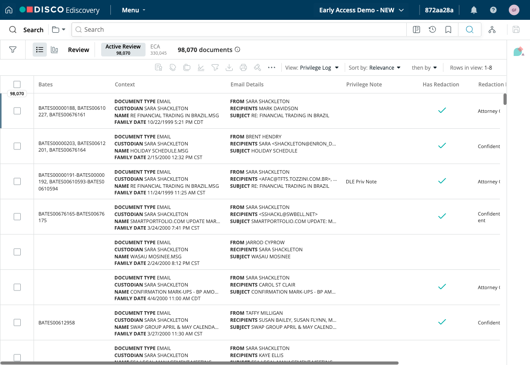The width and height of the screenshot is (530, 365).
Task: Toggle the select-all checkbox in header
Action: [17, 84]
